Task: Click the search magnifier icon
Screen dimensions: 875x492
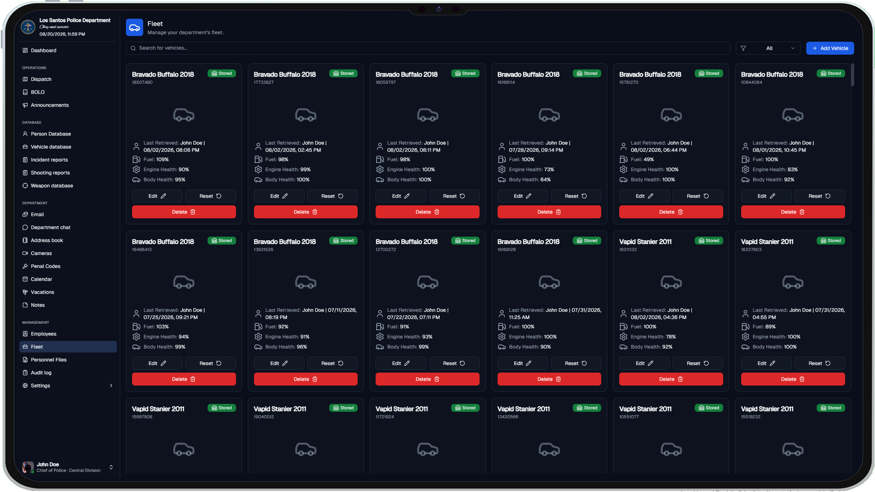Action: pos(133,48)
